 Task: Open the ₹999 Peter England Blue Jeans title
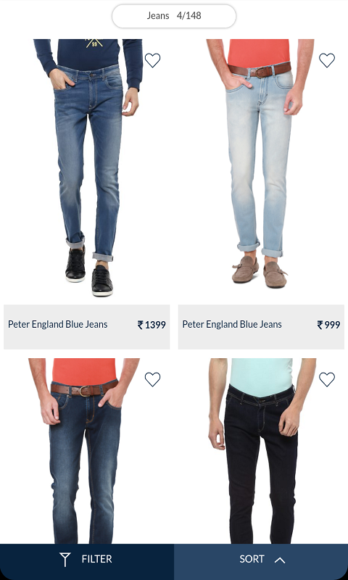[x=232, y=324]
